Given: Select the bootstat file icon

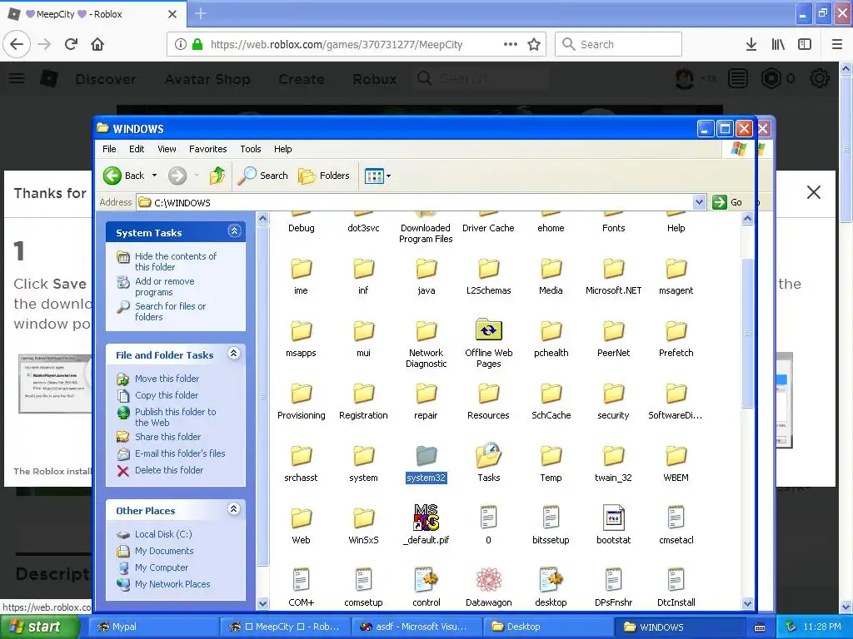Looking at the screenshot, I should tap(613, 518).
